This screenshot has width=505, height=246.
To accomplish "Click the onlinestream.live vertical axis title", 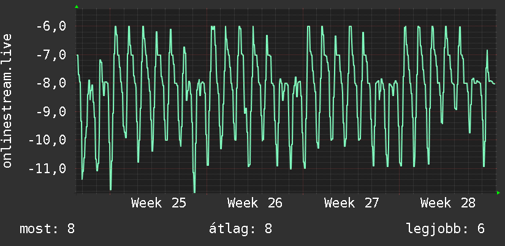I will (x=7, y=100).
